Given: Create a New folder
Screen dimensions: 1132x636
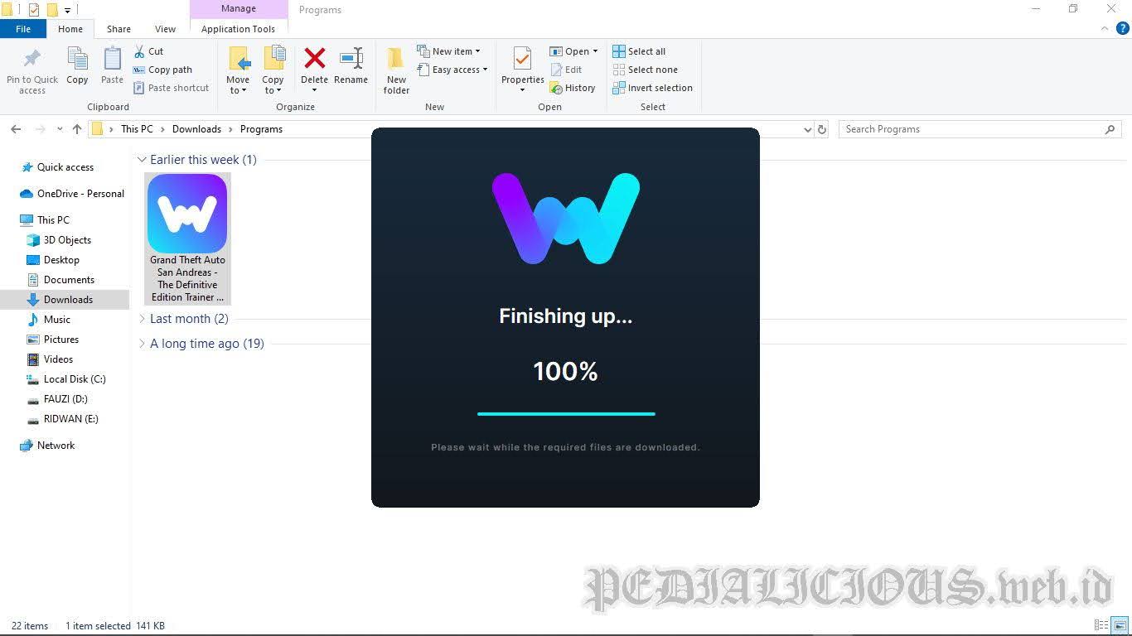Looking at the screenshot, I should 396,70.
